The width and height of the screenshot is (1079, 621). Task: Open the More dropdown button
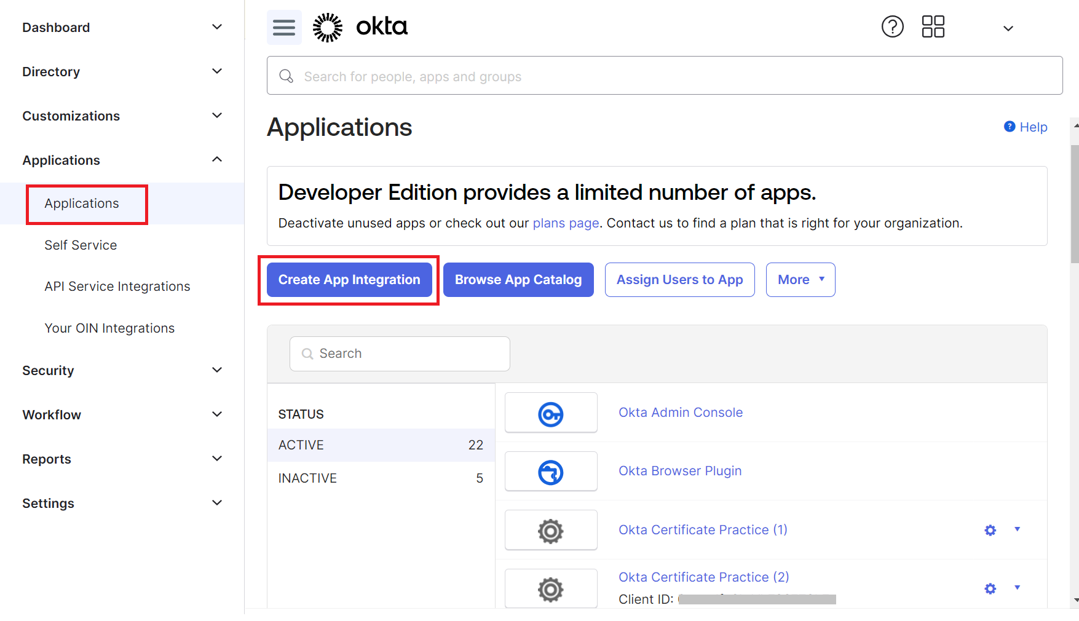click(800, 280)
